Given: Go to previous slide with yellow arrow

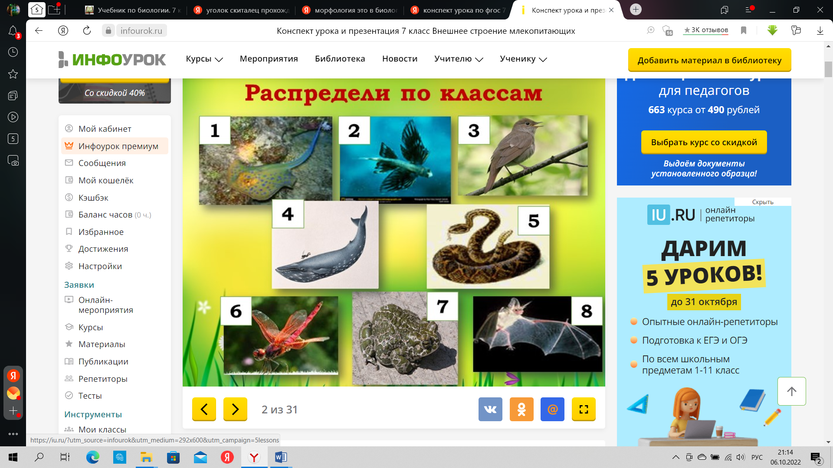Looking at the screenshot, I should pyautogui.click(x=204, y=409).
